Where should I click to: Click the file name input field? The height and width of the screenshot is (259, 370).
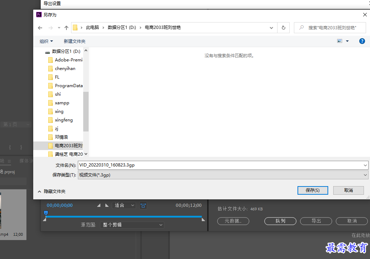pos(221,165)
